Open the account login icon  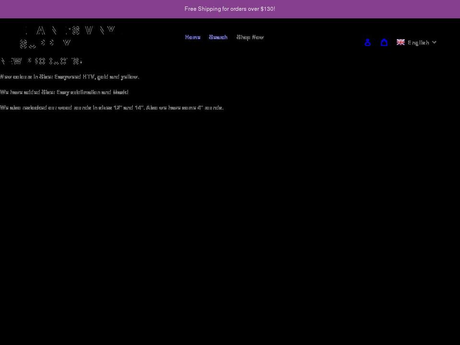click(x=368, y=42)
